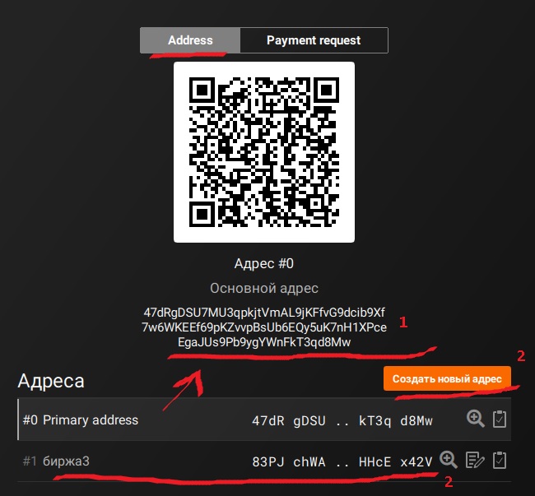
Task: Select the #0 Primary address row
Action: point(264,420)
